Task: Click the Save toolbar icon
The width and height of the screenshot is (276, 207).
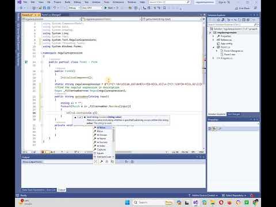Action: click(x=44, y=8)
